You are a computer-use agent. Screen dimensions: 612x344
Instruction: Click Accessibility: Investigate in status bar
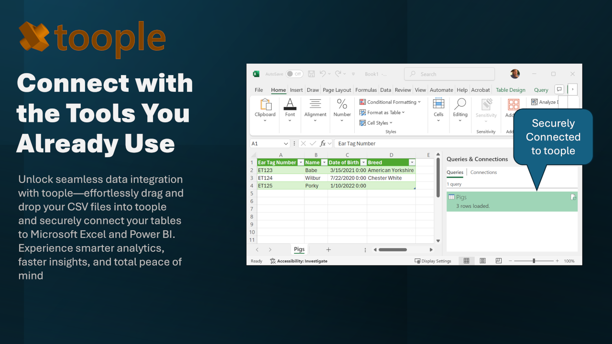tap(299, 261)
